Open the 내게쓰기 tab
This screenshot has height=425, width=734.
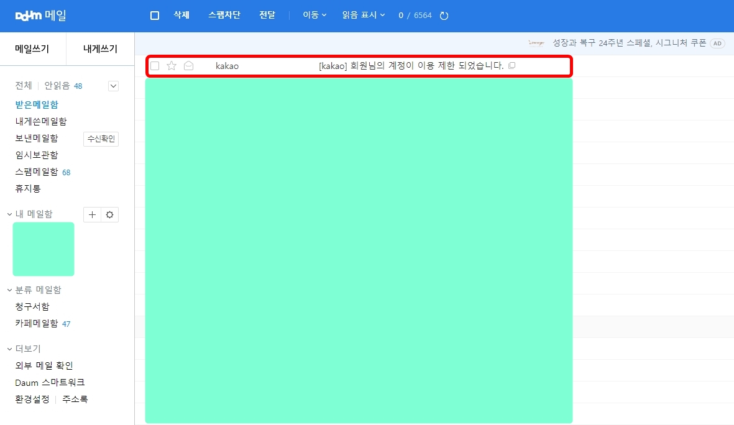point(100,48)
